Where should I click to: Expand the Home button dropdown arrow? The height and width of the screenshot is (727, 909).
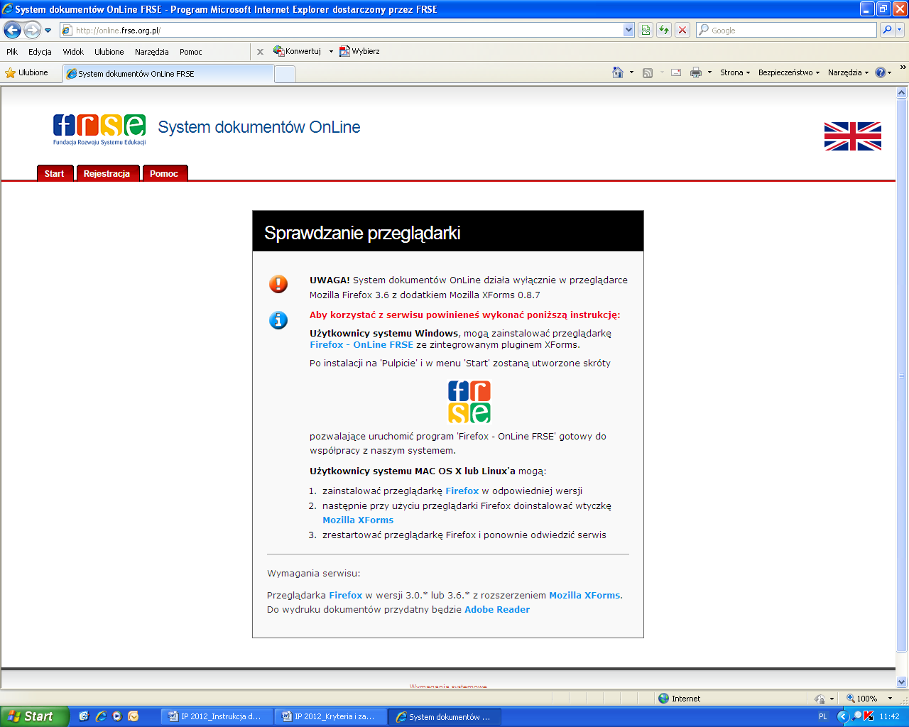point(631,72)
